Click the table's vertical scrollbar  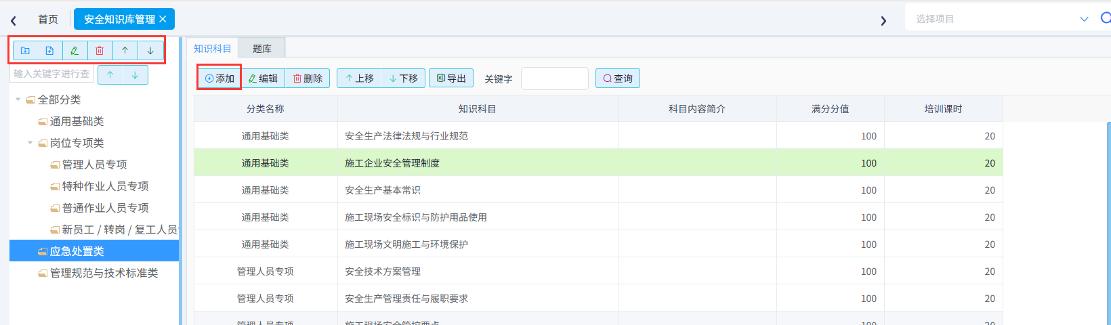coord(1108,223)
